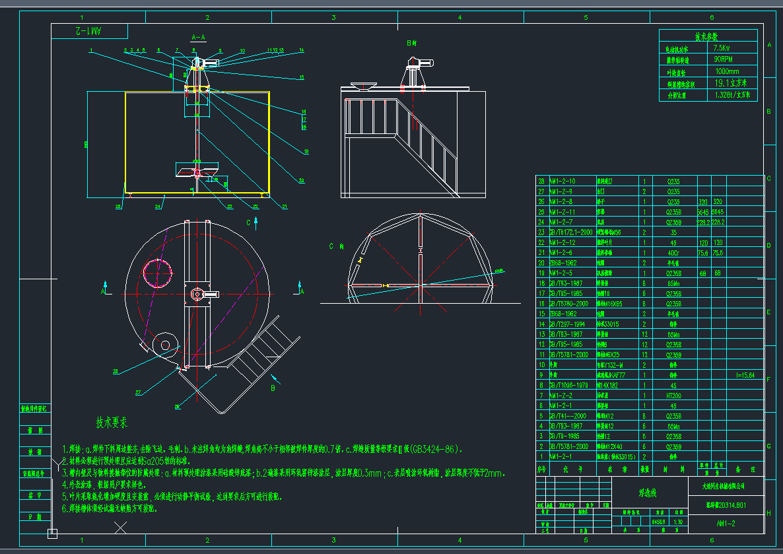Select the 90RPM speed value

click(x=723, y=59)
